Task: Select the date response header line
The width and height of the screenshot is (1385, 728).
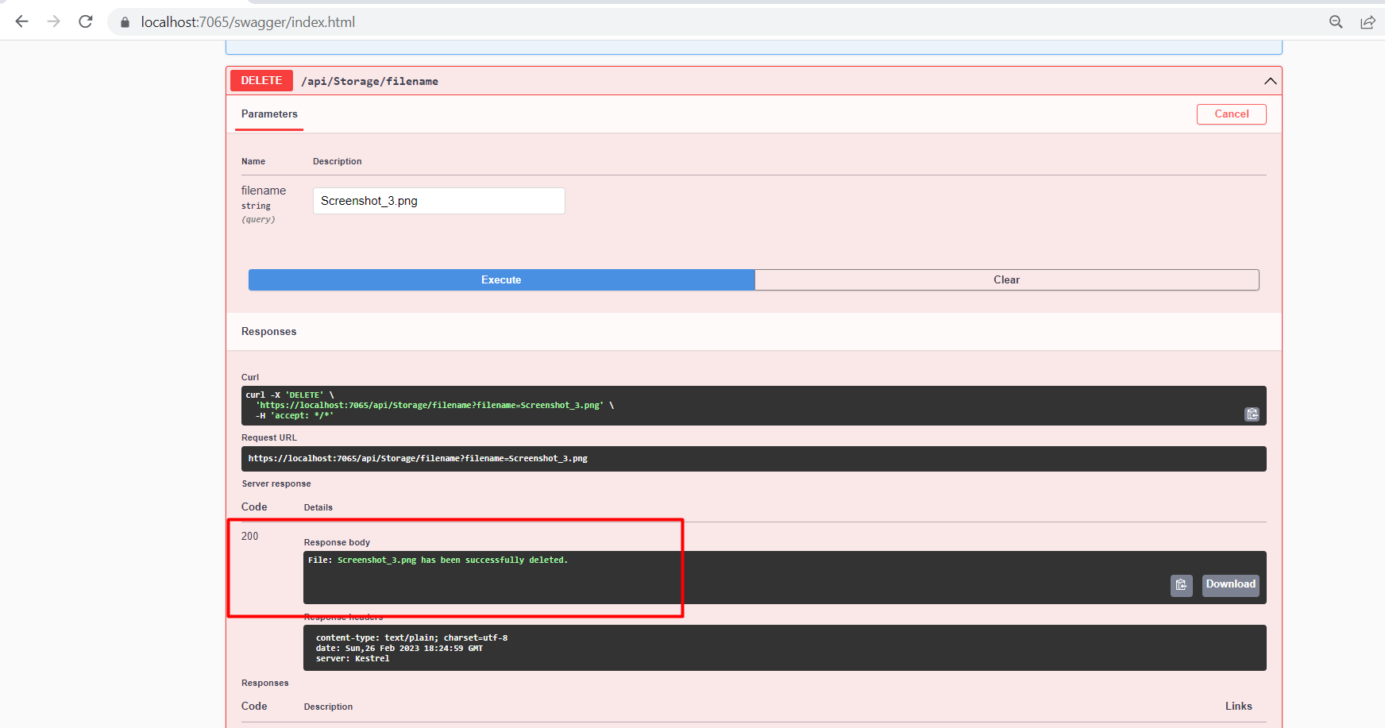Action: pyautogui.click(x=399, y=648)
